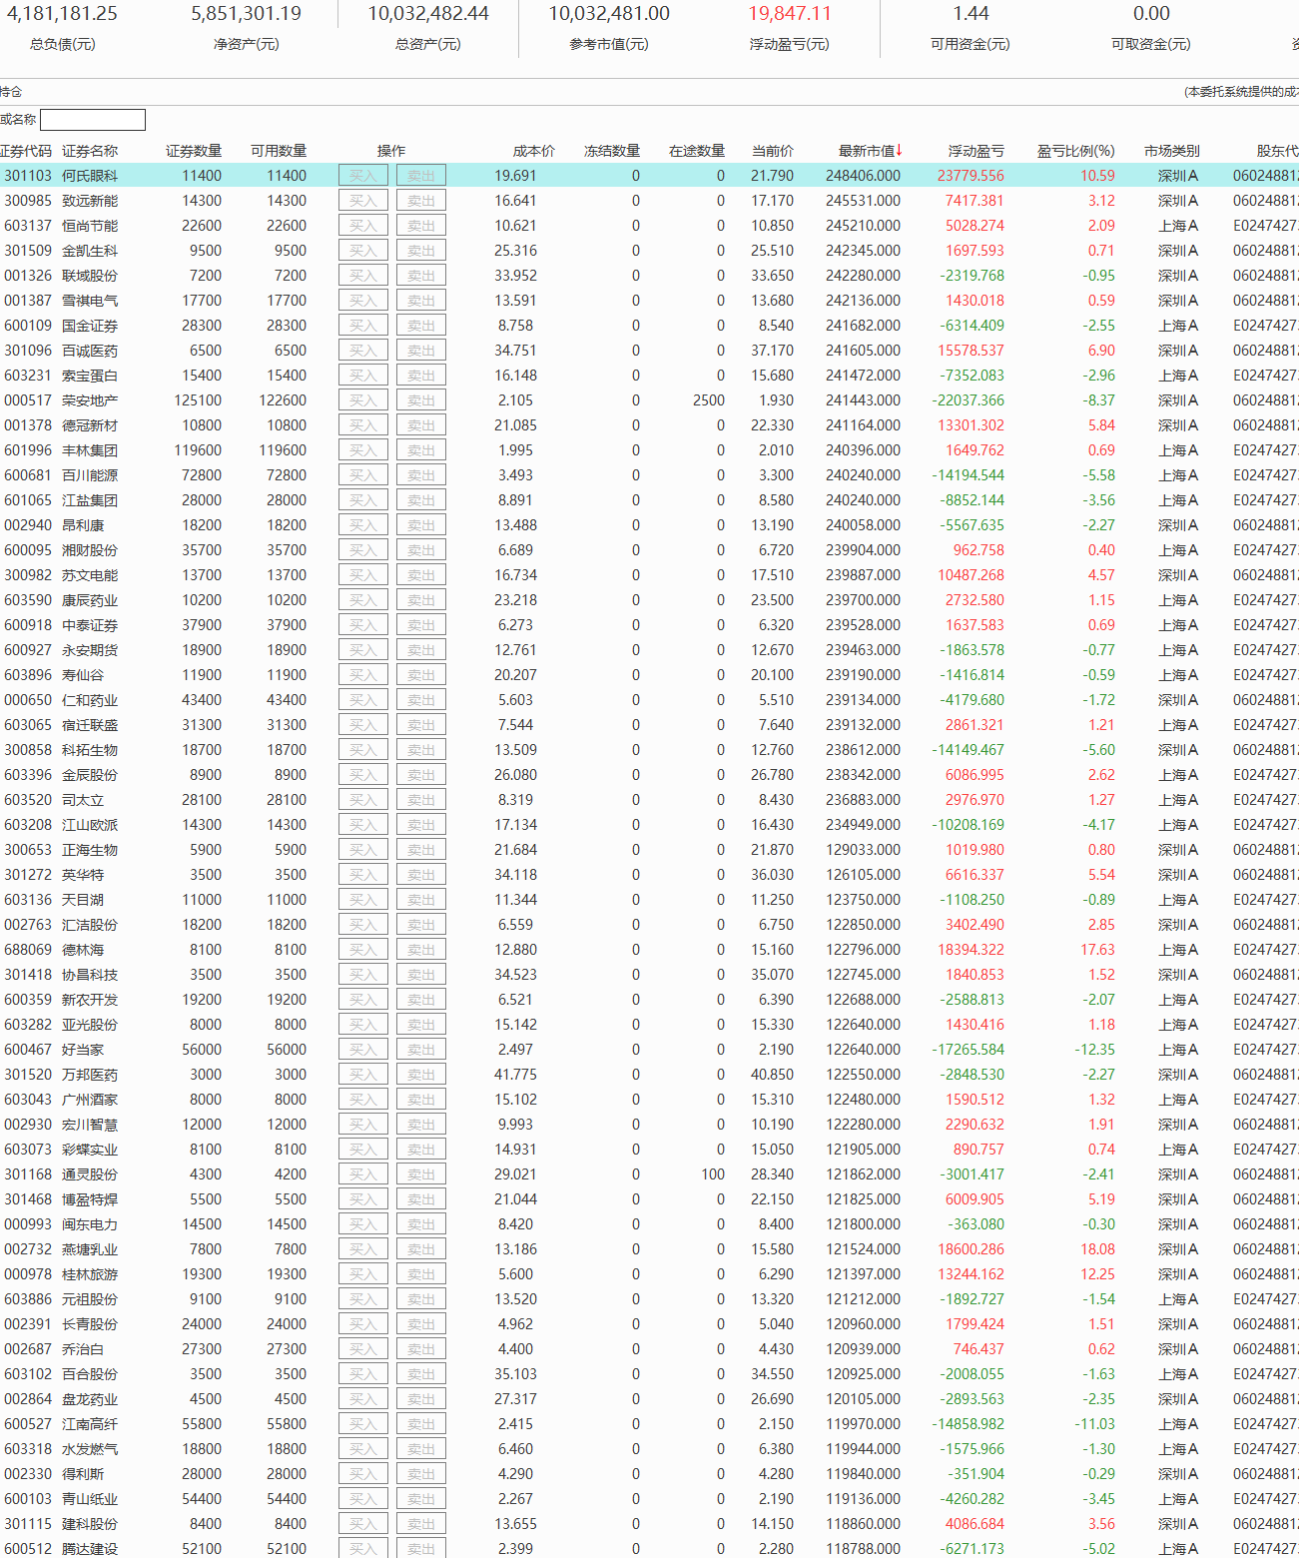The image size is (1299, 1558).
Task: Sort by 证券名称 column header
Action: click(x=90, y=151)
